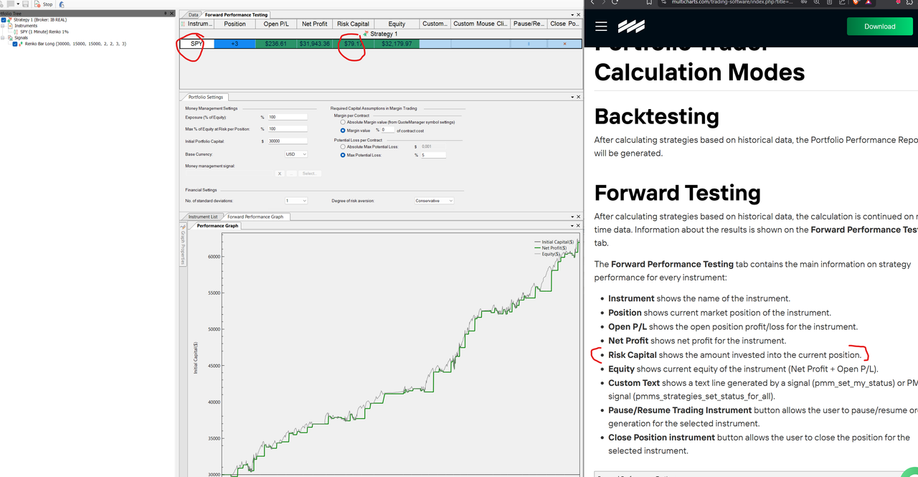This screenshot has width=918, height=477.
Task: Select the Forward Performance Graph tab
Action: pyautogui.click(x=255, y=217)
